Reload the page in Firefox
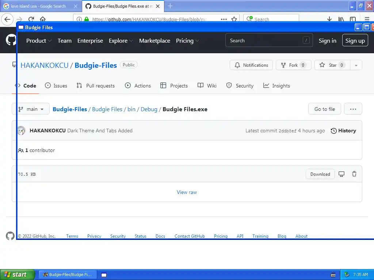Screen dimensions: 374x280 (x=31, y=19)
